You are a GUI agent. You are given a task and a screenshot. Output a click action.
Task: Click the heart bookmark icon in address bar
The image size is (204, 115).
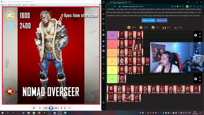click(x=183, y=6)
